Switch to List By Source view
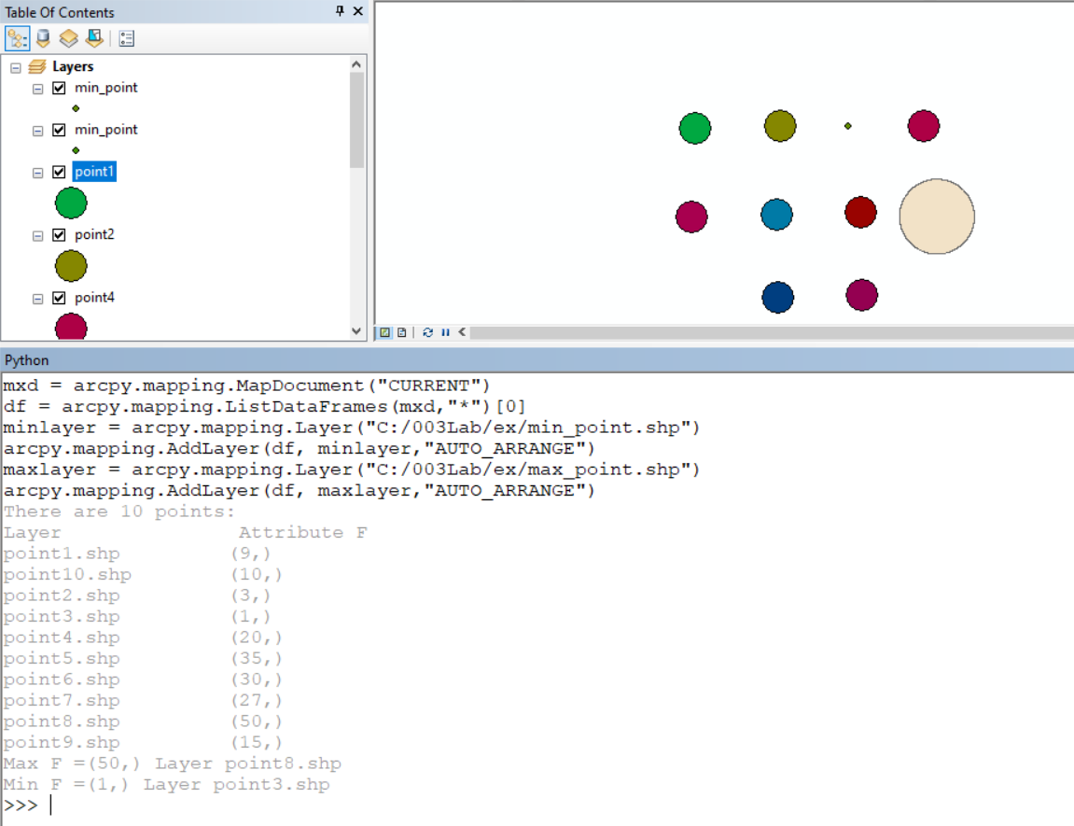 pyautogui.click(x=42, y=38)
